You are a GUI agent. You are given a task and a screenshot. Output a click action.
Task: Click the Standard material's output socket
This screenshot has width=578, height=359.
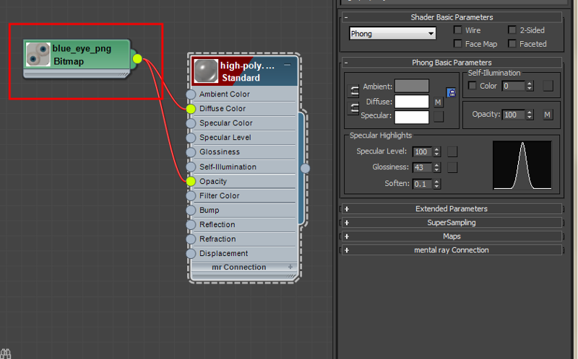305,168
